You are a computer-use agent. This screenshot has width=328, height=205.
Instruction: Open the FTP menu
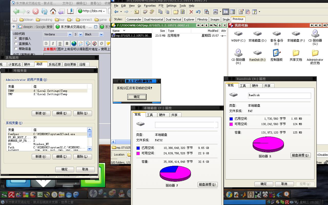pos(161,6)
